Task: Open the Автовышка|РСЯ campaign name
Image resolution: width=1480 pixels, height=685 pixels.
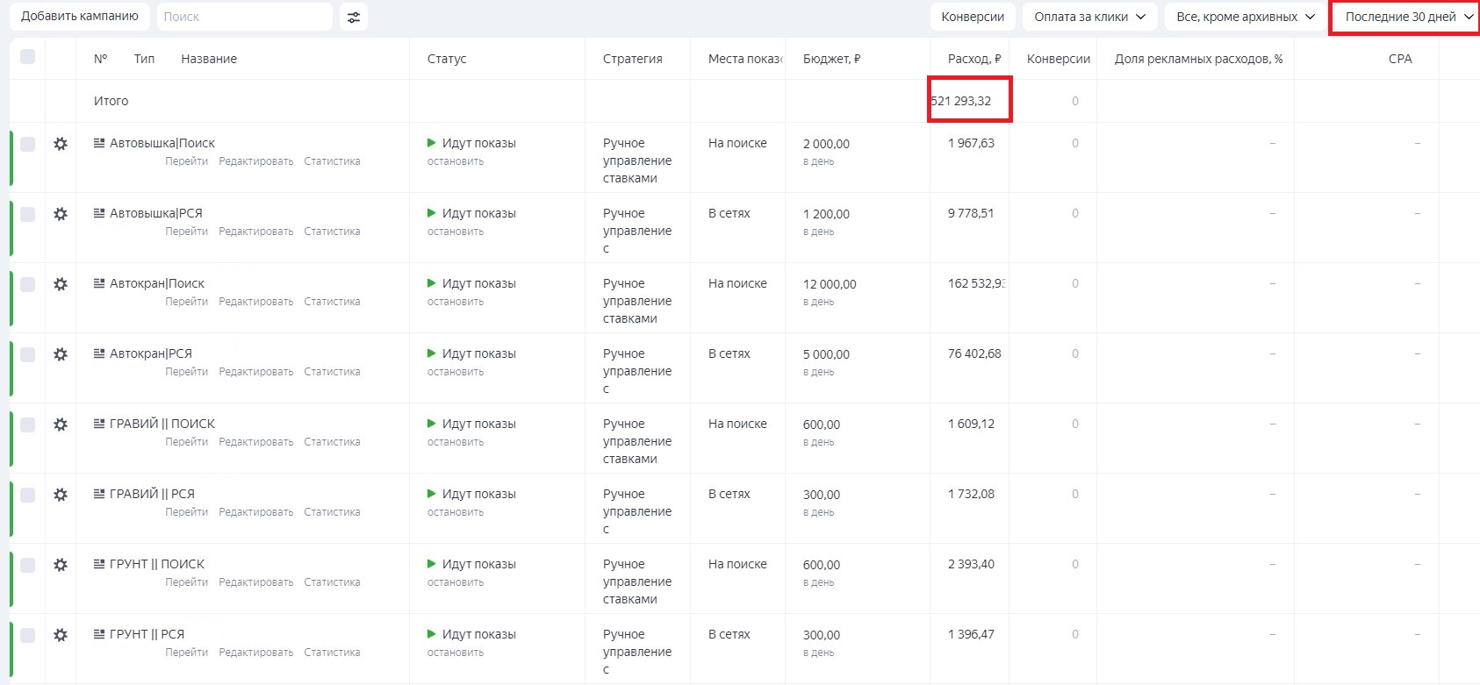Action: point(156,213)
